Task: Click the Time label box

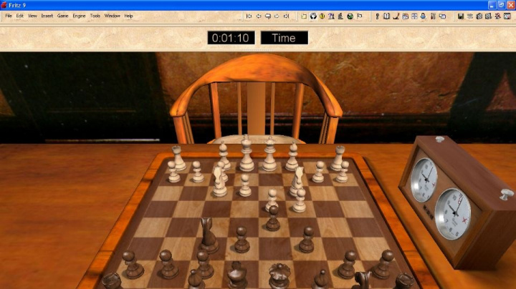Action: pyautogui.click(x=285, y=38)
